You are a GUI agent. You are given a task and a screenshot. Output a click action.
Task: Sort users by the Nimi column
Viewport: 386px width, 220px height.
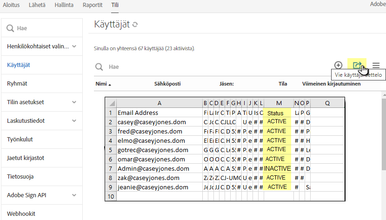(x=101, y=84)
